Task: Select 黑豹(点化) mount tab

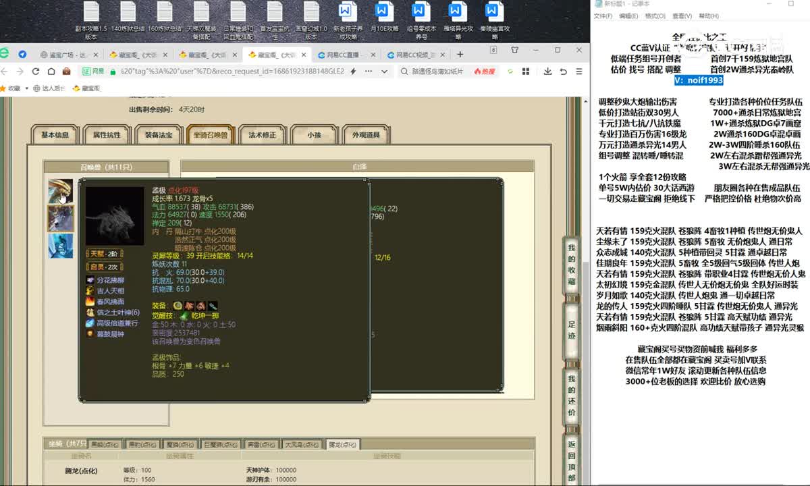Action: coord(142,444)
